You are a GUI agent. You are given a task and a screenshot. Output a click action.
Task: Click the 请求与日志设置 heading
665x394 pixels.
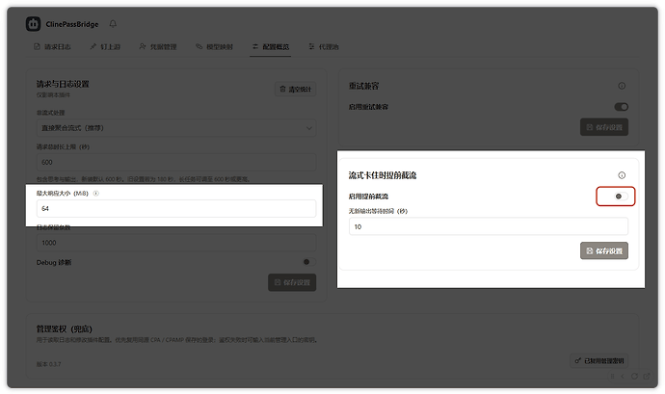tap(63, 84)
